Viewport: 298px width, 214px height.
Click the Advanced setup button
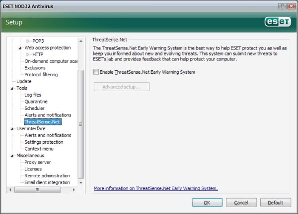(122, 87)
